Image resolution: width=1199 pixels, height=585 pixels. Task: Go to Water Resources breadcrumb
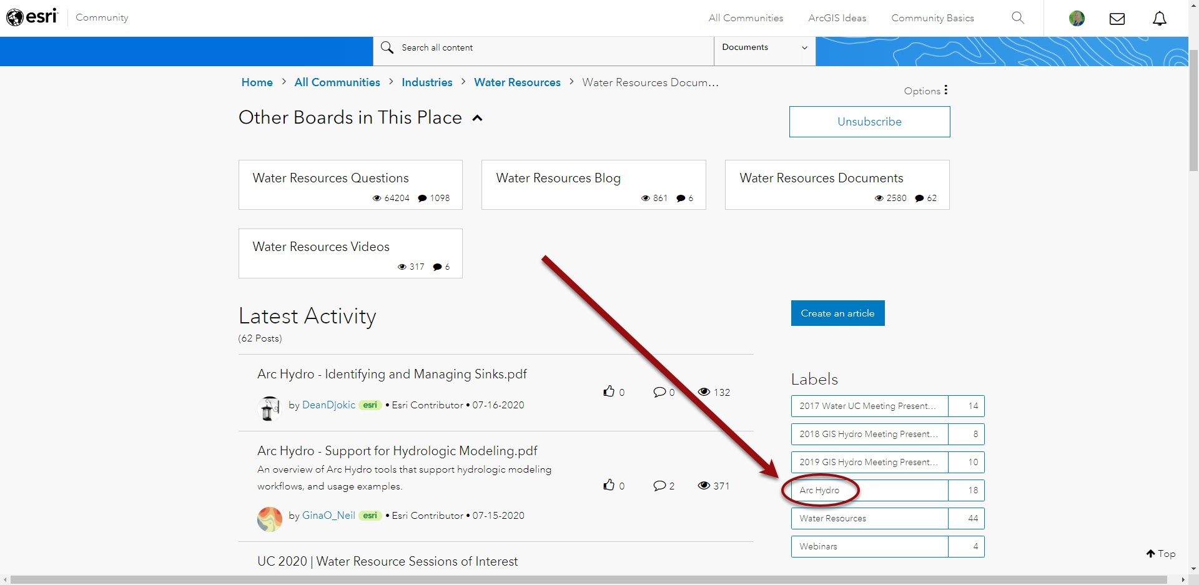click(517, 82)
